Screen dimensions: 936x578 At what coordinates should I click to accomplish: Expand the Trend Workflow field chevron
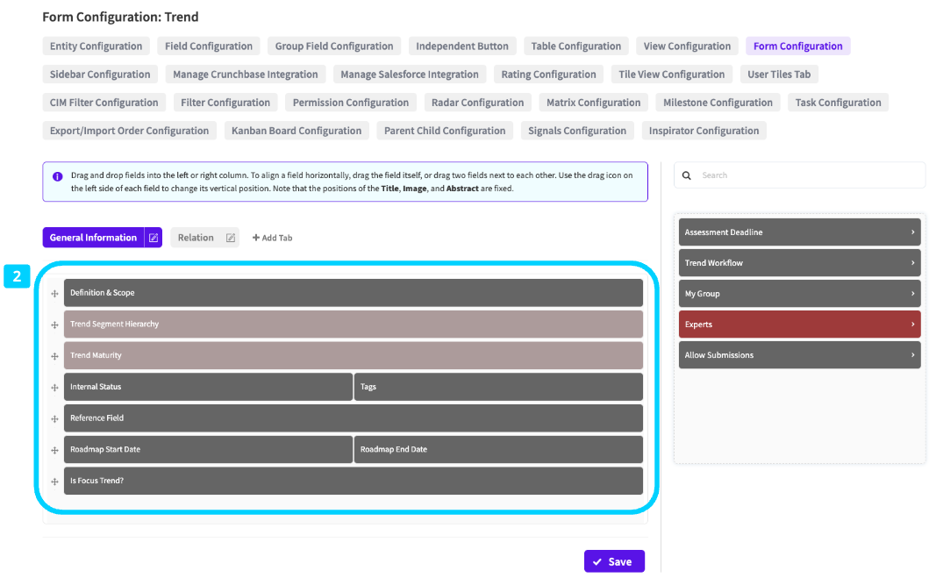point(912,263)
